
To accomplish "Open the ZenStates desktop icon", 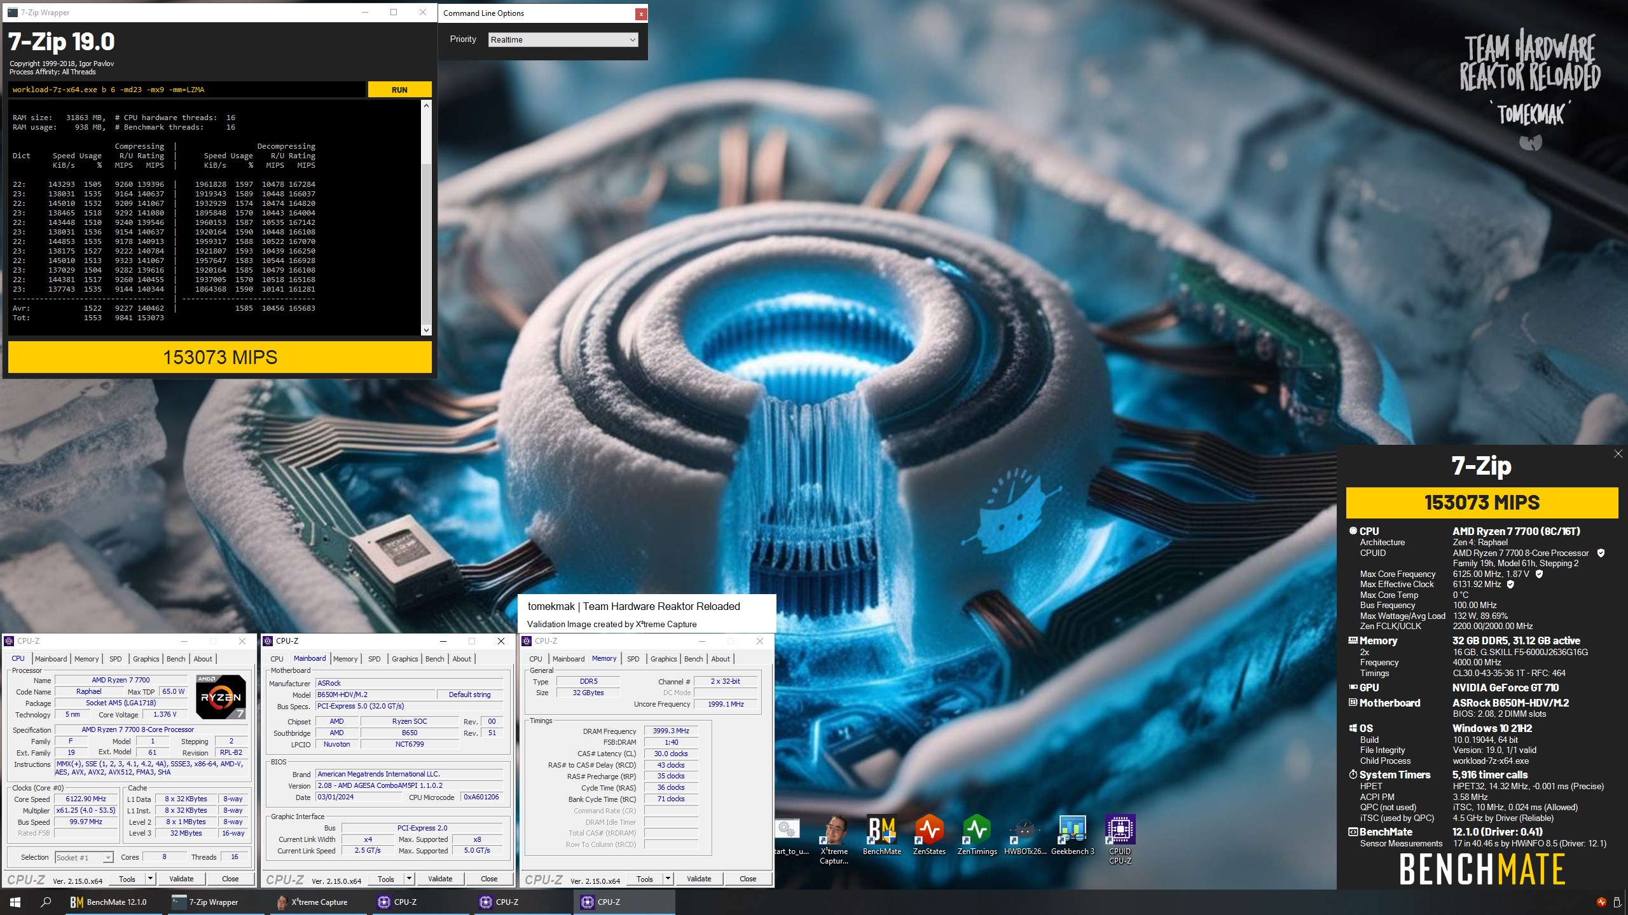I will tap(929, 835).
